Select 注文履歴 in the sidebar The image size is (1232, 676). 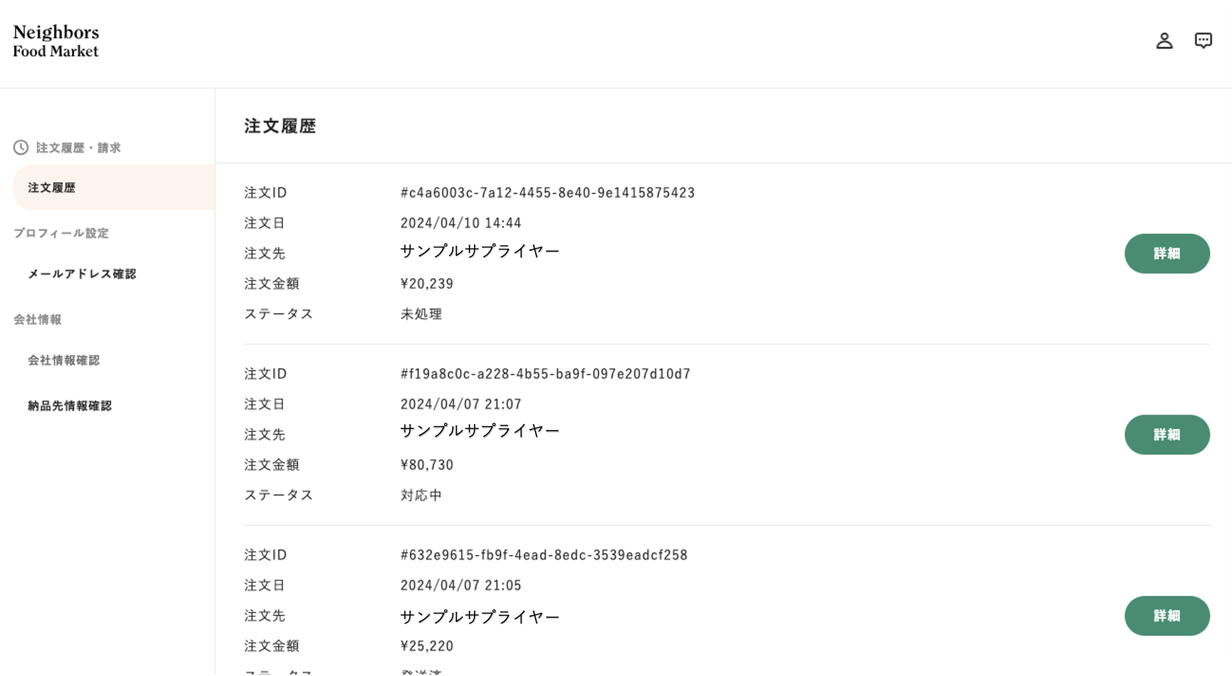pos(114,187)
